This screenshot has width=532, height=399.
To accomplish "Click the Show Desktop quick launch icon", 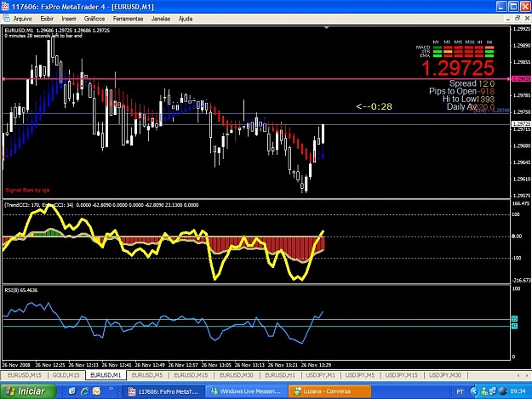I will [x=72, y=391].
